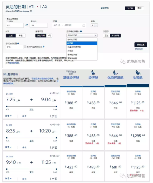Select one-way flight option

[21, 36]
